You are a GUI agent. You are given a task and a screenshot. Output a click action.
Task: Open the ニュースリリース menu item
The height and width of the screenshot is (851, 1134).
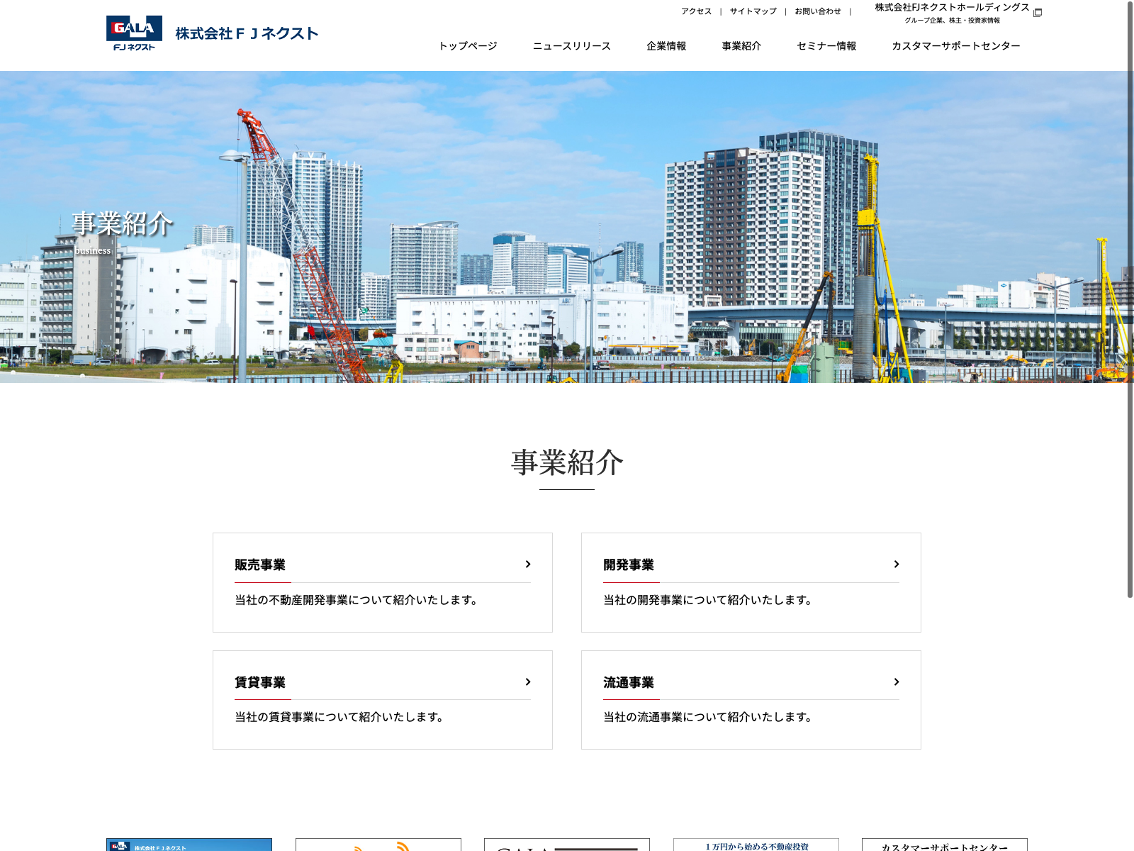pyautogui.click(x=571, y=46)
